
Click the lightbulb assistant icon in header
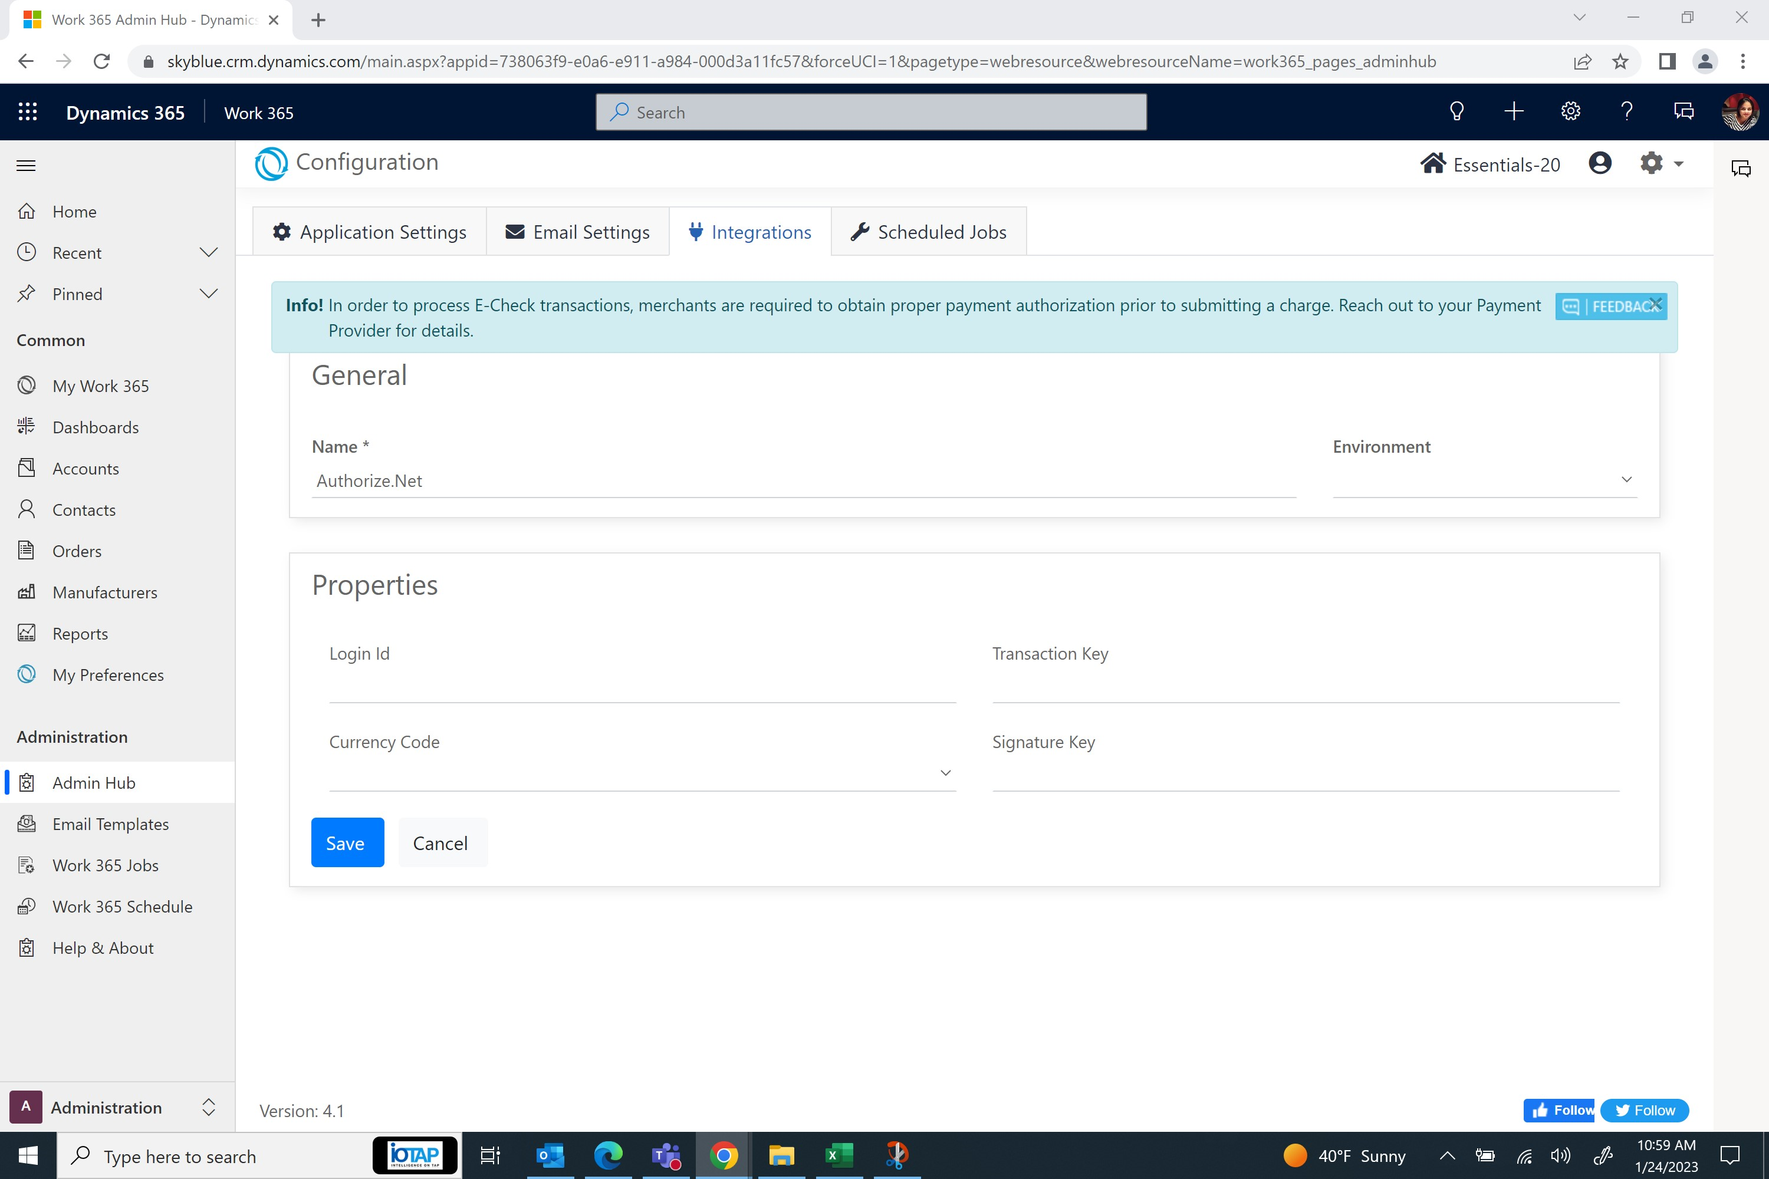tap(1457, 112)
